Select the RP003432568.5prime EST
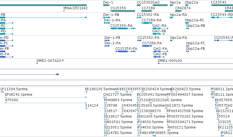Screen dimensions: 233x137 (x=168, y=114)
